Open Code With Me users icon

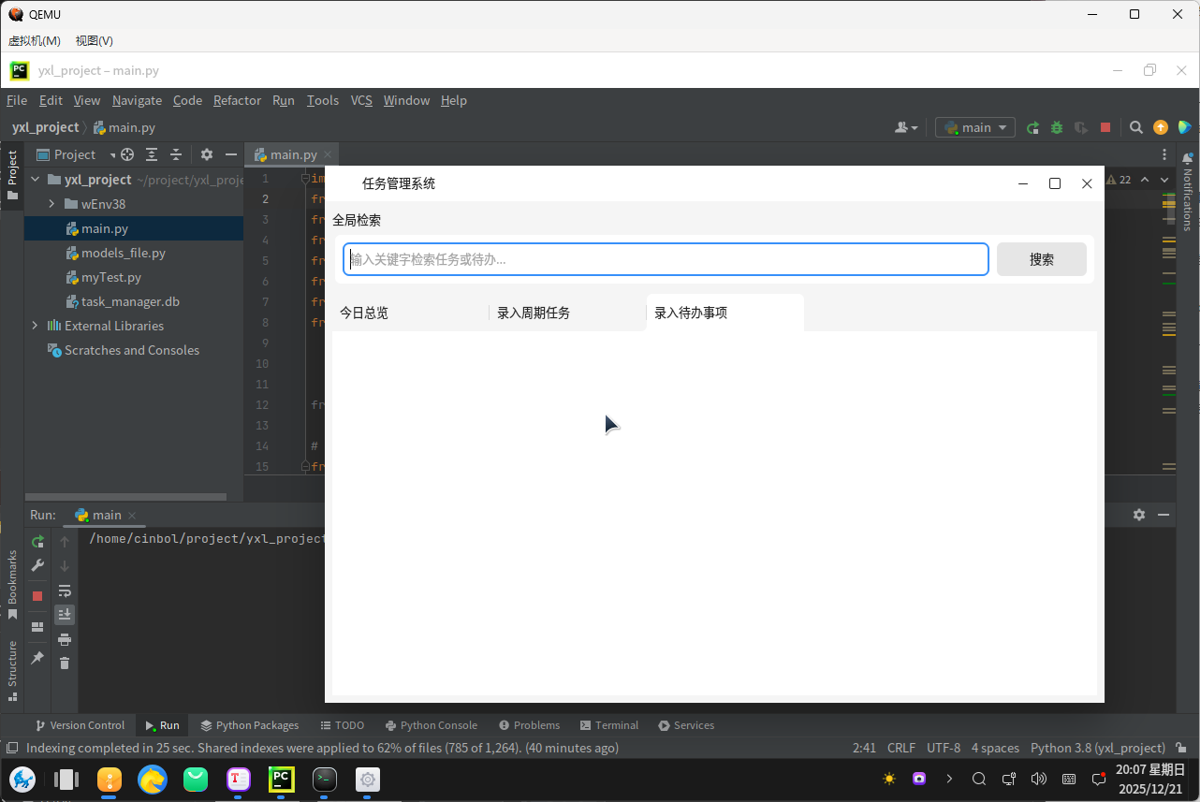tap(906, 127)
